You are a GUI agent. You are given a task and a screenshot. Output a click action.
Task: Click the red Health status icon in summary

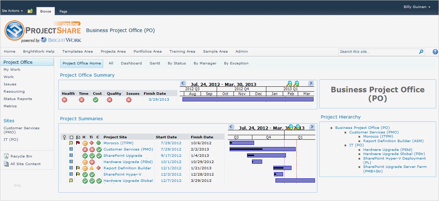click(x=64, y=100)
